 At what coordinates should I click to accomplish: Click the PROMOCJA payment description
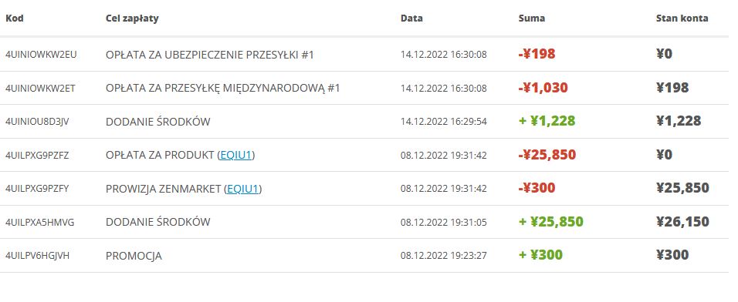coord(134,256)
